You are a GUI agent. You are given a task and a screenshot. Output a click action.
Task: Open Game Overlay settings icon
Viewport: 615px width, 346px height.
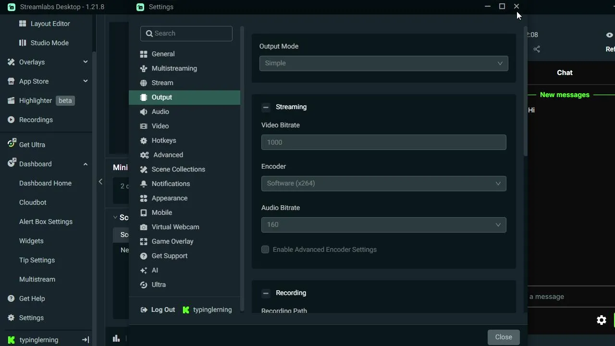tap(144, 241)
